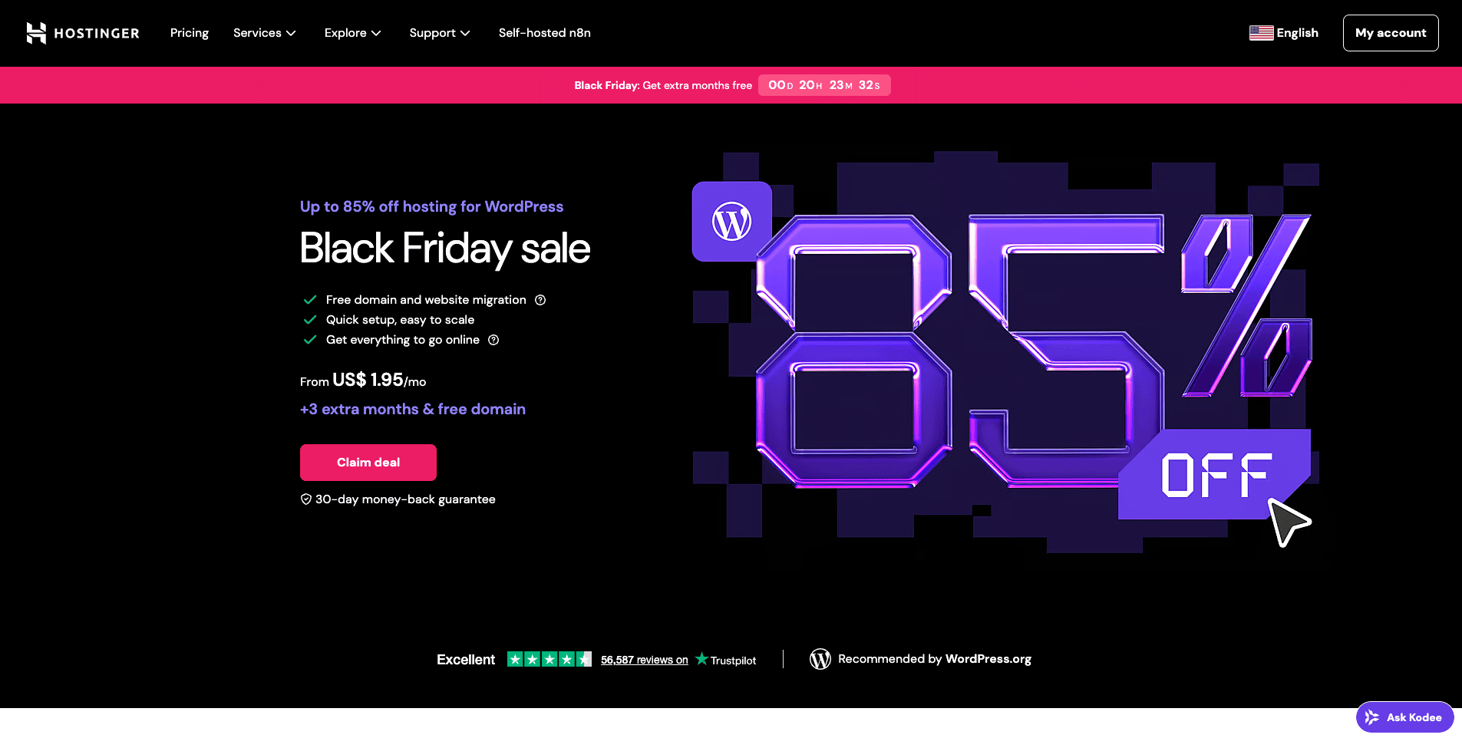Click the money-back guarantee shield icon
Viewport: 1462px width, 738px height.
[305, 499]
